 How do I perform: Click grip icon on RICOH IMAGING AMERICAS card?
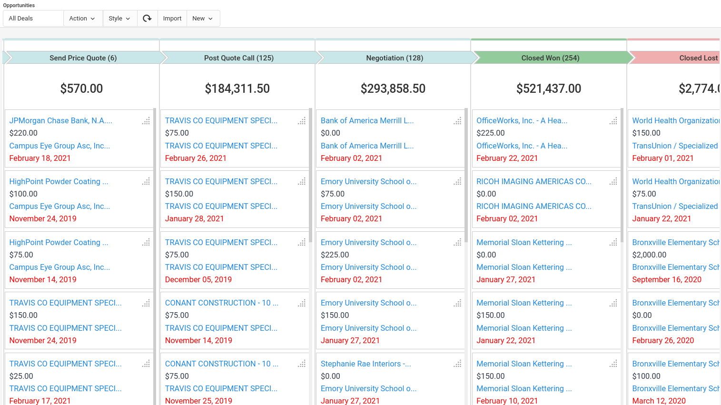613,181
